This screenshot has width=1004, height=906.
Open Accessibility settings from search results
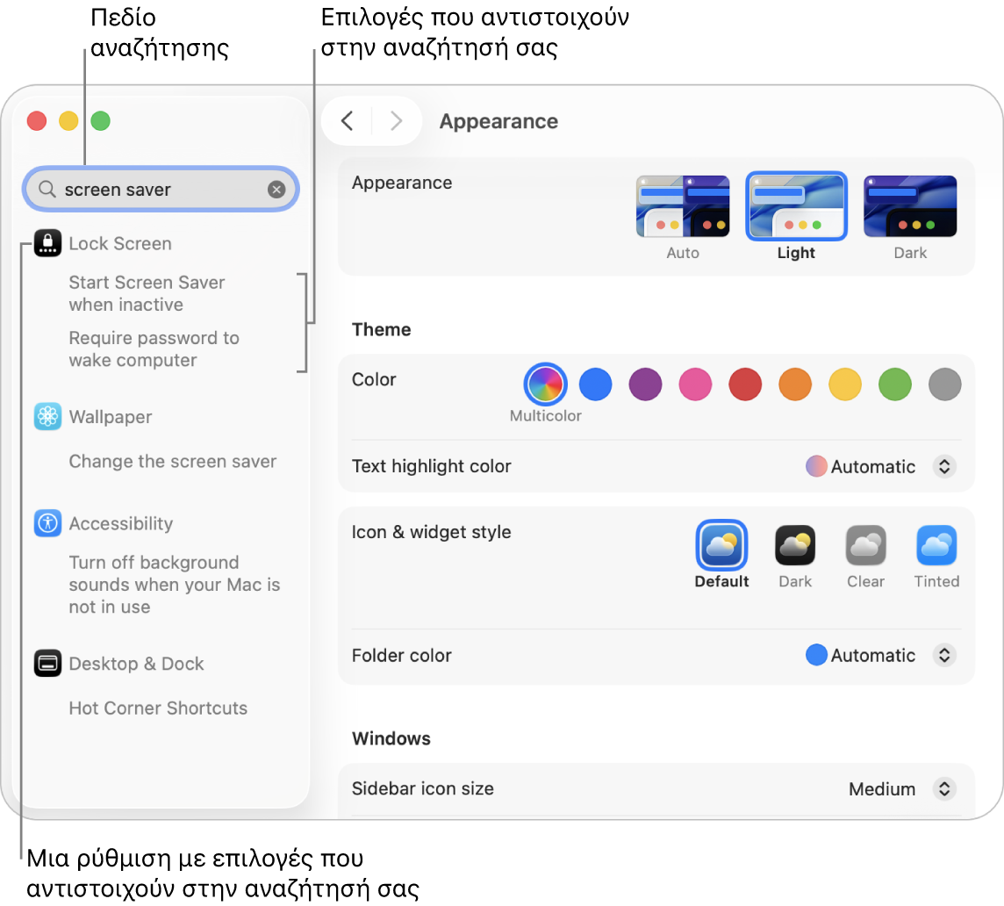tap(121, 523)
